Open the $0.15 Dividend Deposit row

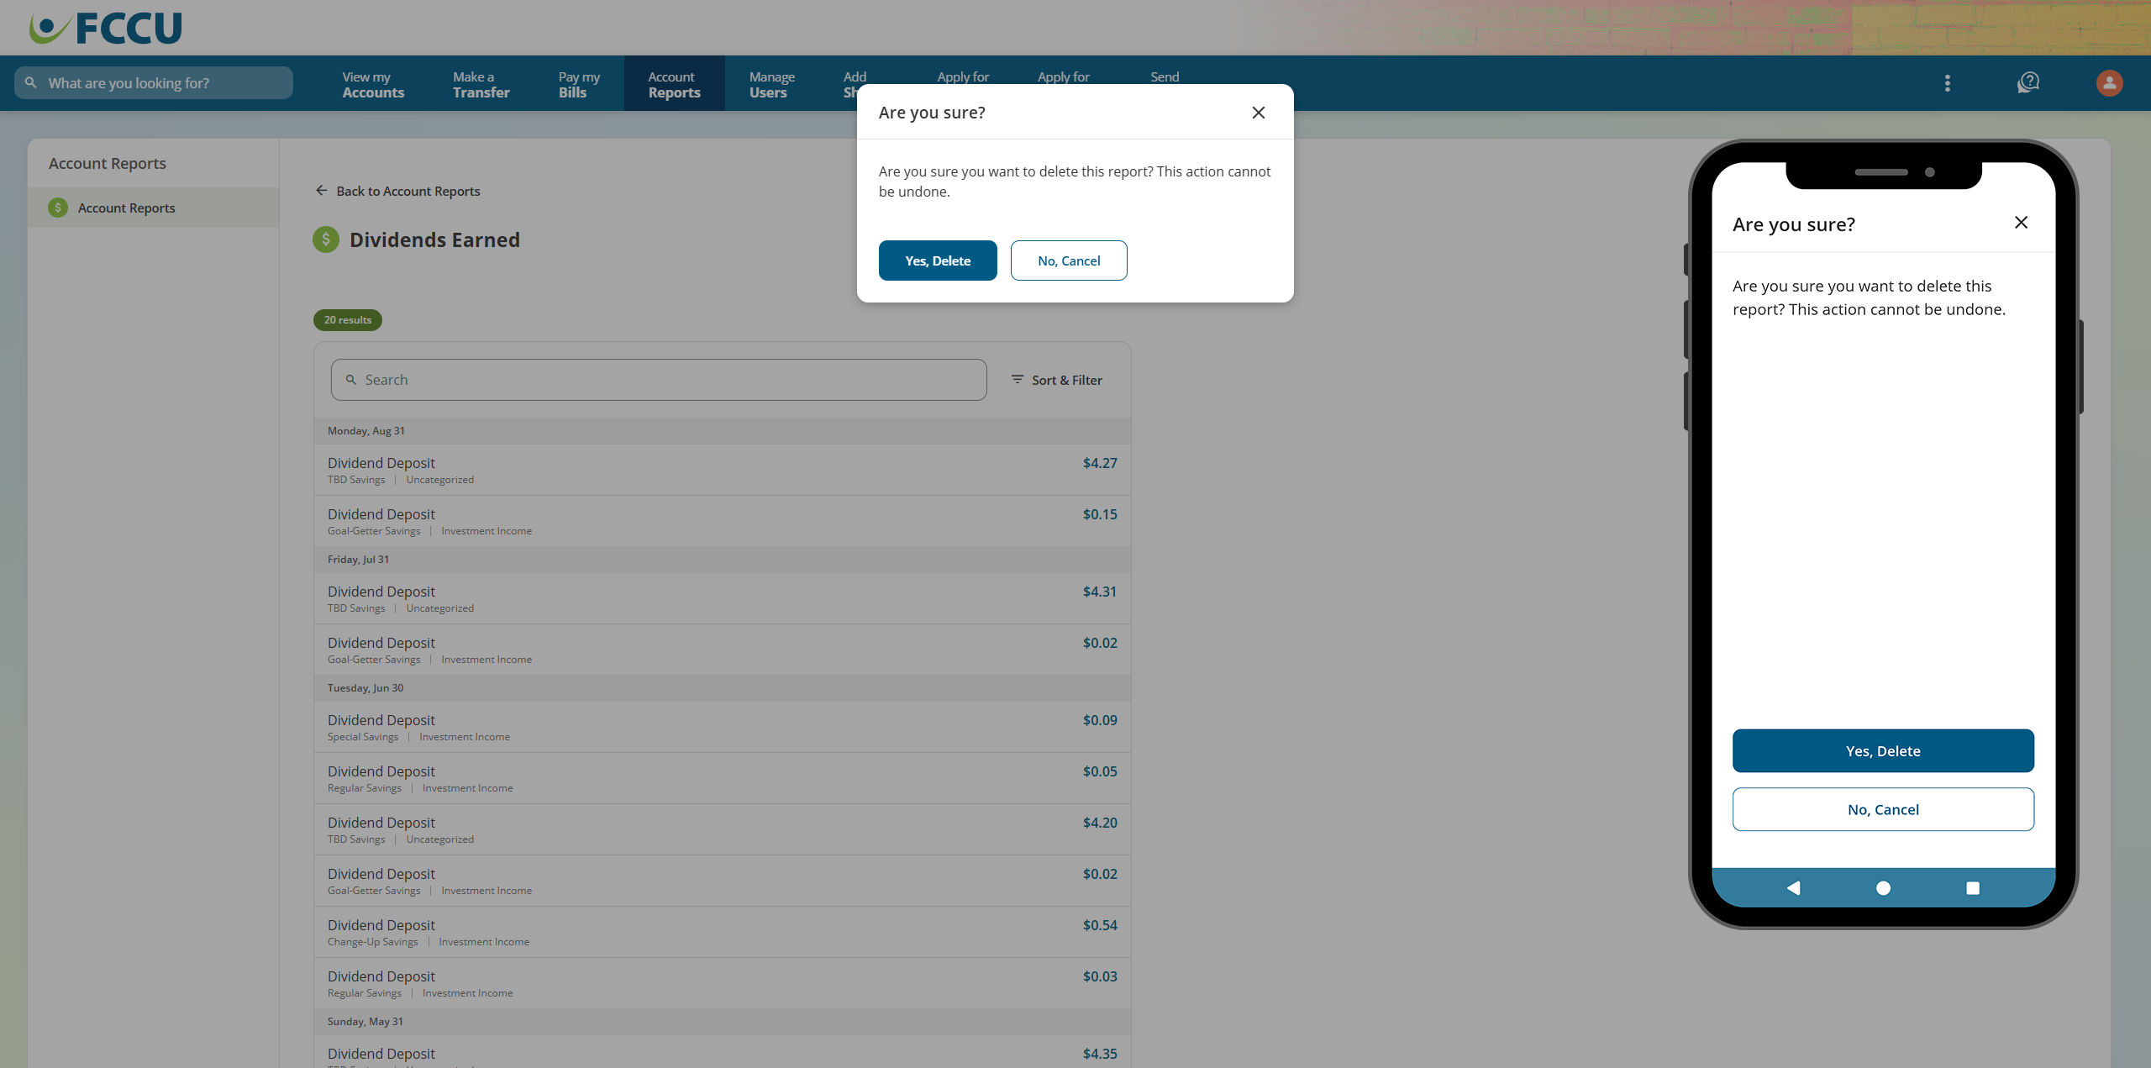pos(722,521)
